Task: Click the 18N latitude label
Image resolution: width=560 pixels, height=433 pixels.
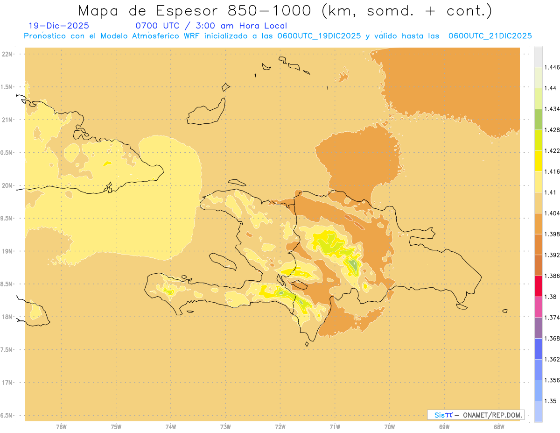Action: [x=8, y=317]
